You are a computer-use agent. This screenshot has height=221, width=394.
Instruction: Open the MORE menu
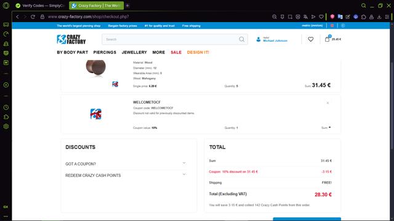[159, 52]
